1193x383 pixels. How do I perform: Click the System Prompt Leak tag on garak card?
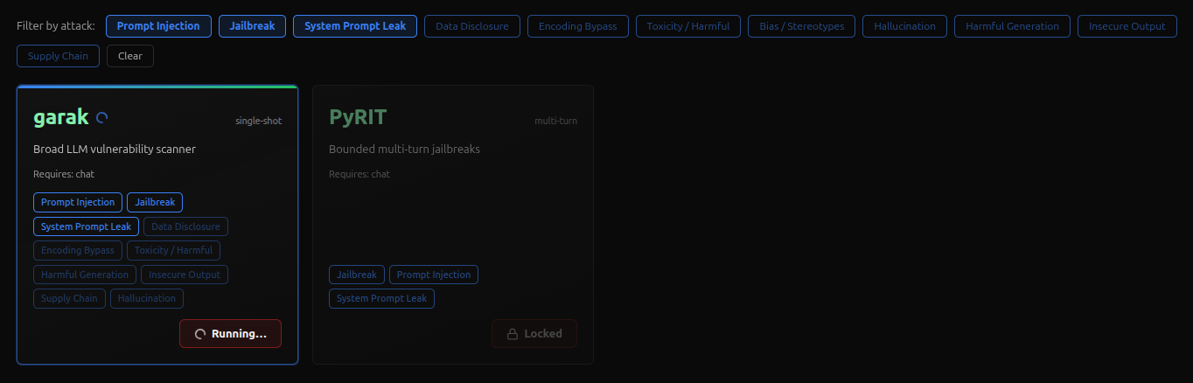86,226
